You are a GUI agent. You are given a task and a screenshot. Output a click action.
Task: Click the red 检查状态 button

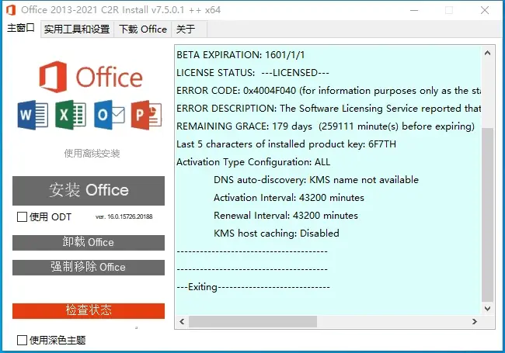point(89,310)
